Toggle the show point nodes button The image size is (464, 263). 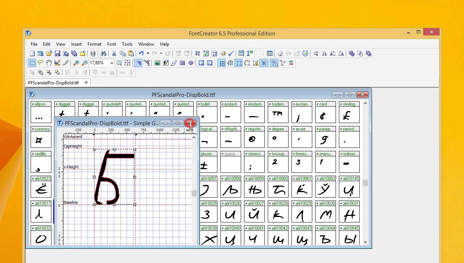pos(283,63)
